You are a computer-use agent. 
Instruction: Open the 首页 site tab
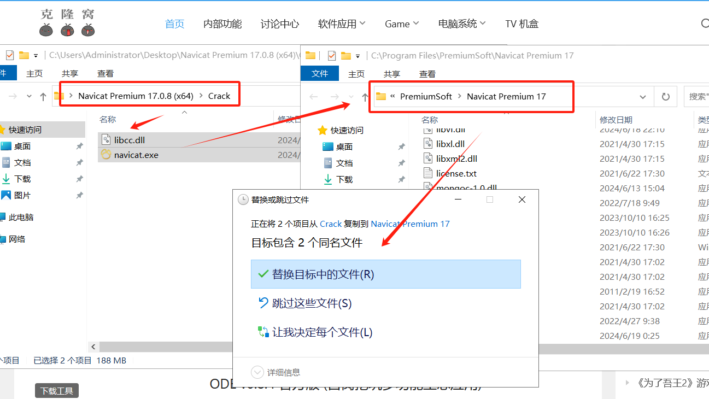[175, 24]
